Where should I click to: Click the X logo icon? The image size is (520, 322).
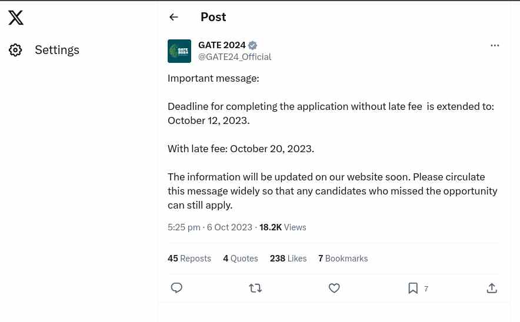[x=16, y=18]
